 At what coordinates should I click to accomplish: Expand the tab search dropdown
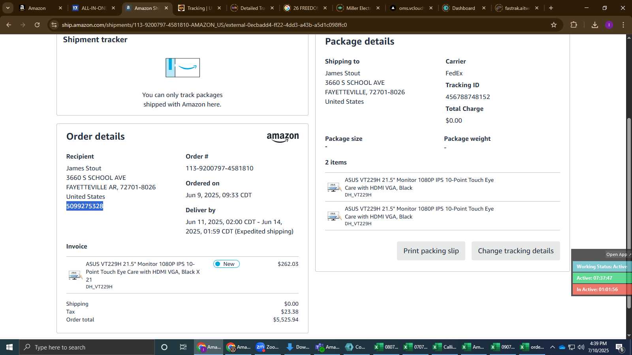[8, 8]
